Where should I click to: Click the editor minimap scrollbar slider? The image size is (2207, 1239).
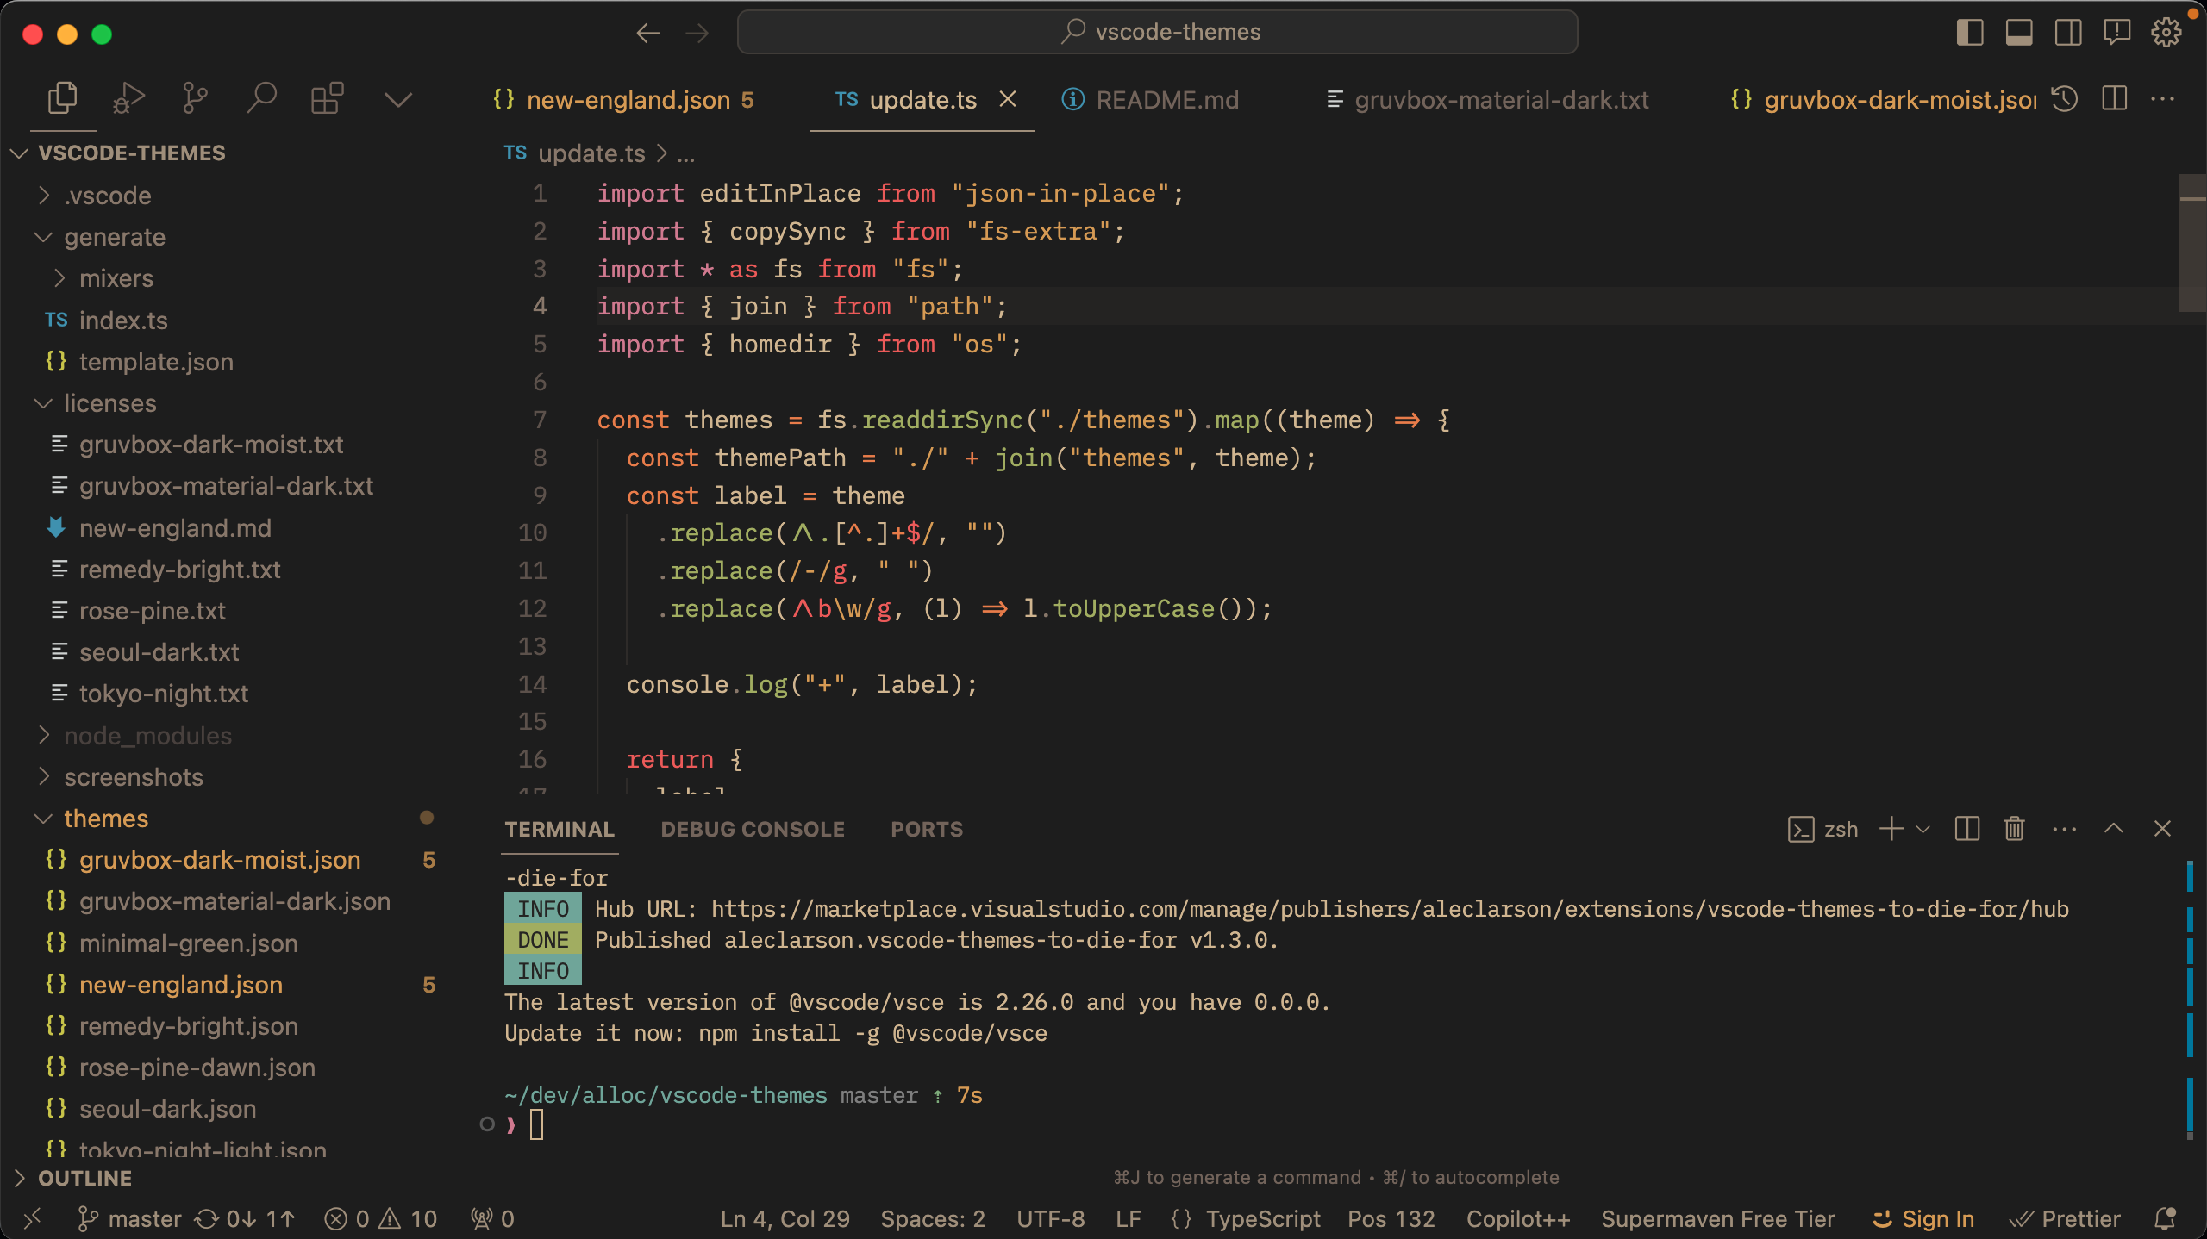point(2191,243)
